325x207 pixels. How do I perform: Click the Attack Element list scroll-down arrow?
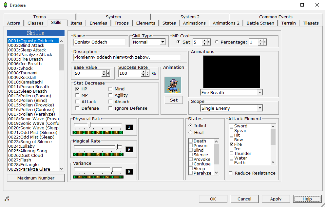pos(273,162)
